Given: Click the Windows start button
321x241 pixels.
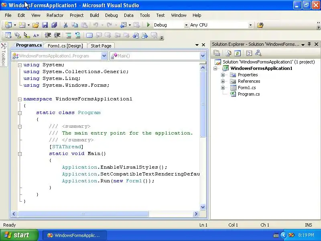Looking at the screenshot, I should tap(19, 235).
